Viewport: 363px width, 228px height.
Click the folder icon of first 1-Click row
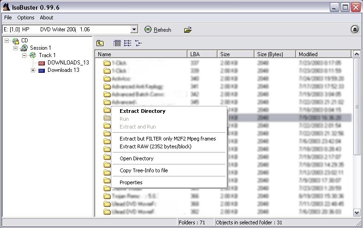point(107,63)
